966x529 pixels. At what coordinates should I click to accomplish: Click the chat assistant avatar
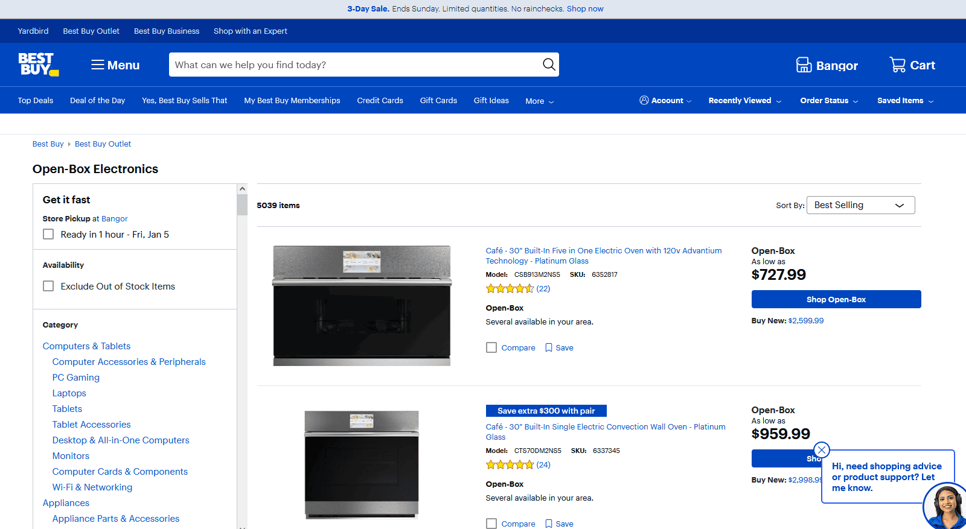[946, 506]
